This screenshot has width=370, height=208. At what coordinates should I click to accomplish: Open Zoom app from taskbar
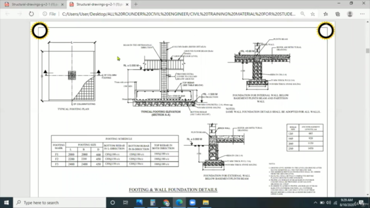click(x=193, y=203)
